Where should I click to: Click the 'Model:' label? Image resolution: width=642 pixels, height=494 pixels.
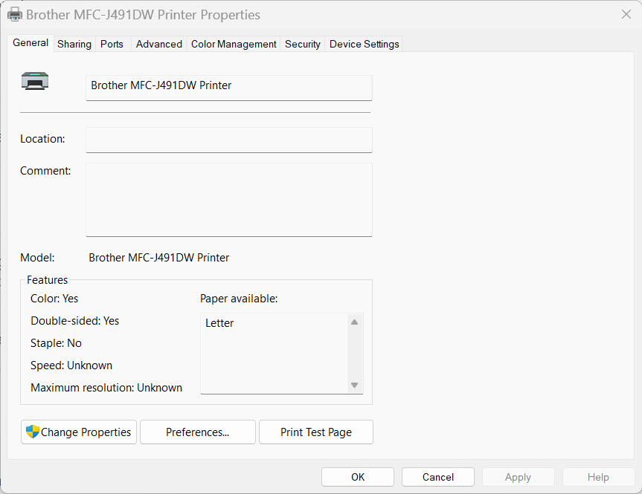(x=37, y=258)
